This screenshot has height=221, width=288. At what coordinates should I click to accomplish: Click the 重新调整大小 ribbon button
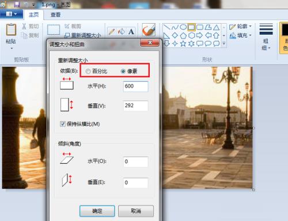(82, 35)
